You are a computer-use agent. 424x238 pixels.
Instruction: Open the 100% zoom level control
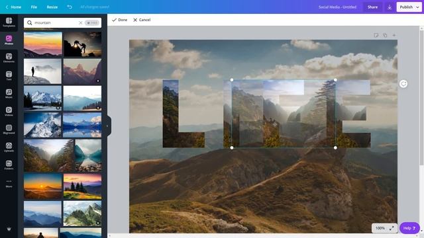point(380,228)
